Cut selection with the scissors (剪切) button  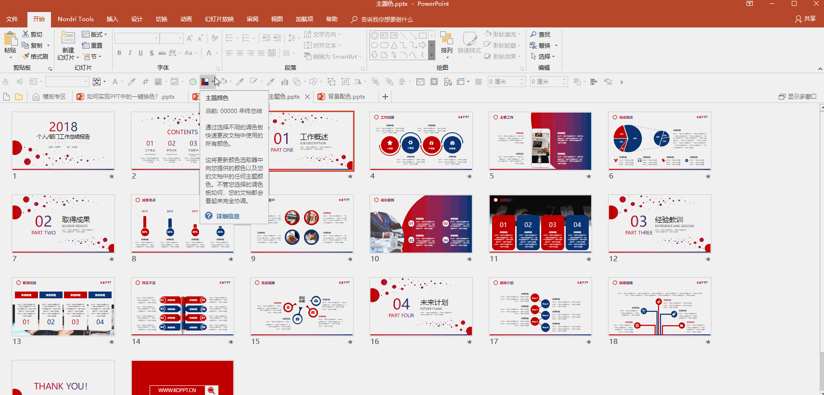(32, 35)
